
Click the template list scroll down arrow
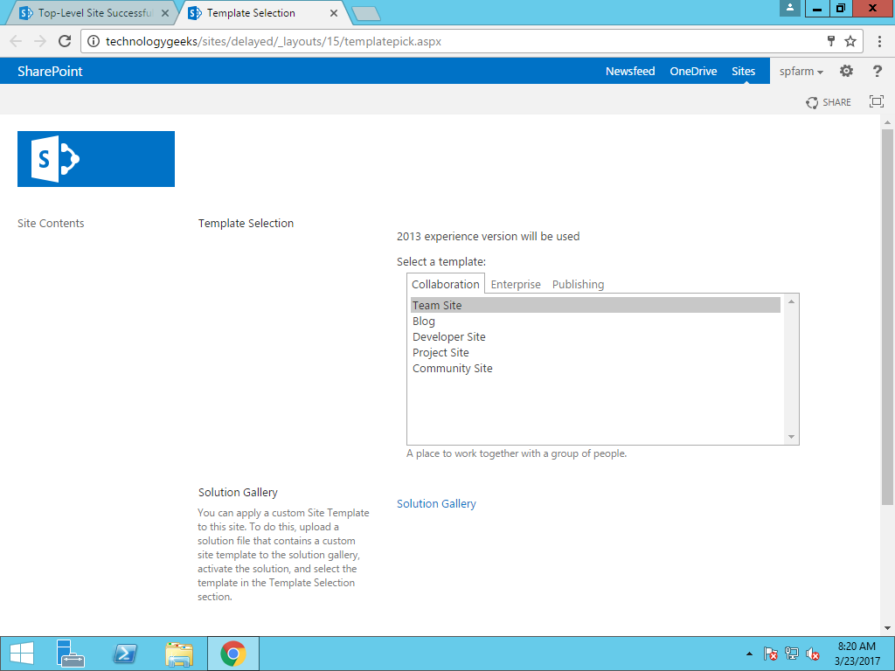coord(791,437)
